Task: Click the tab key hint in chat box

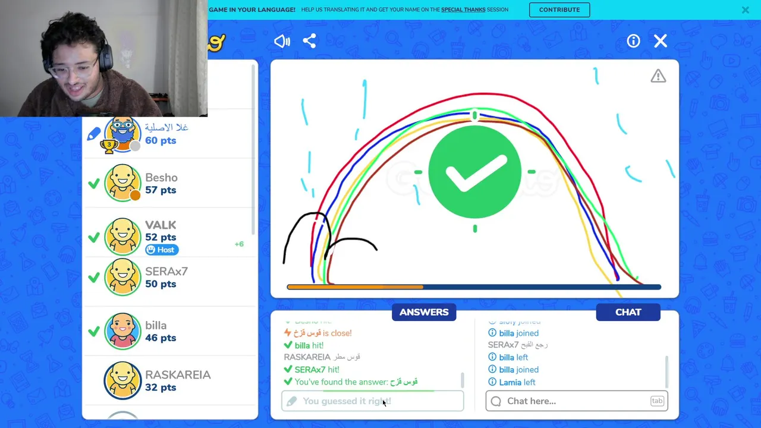Action: point(657,401)
